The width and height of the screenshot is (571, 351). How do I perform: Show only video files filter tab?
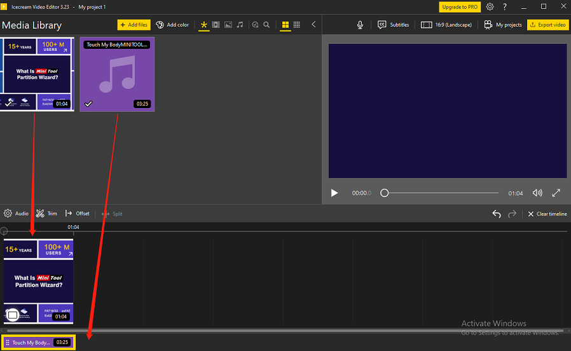click(216, 25)
